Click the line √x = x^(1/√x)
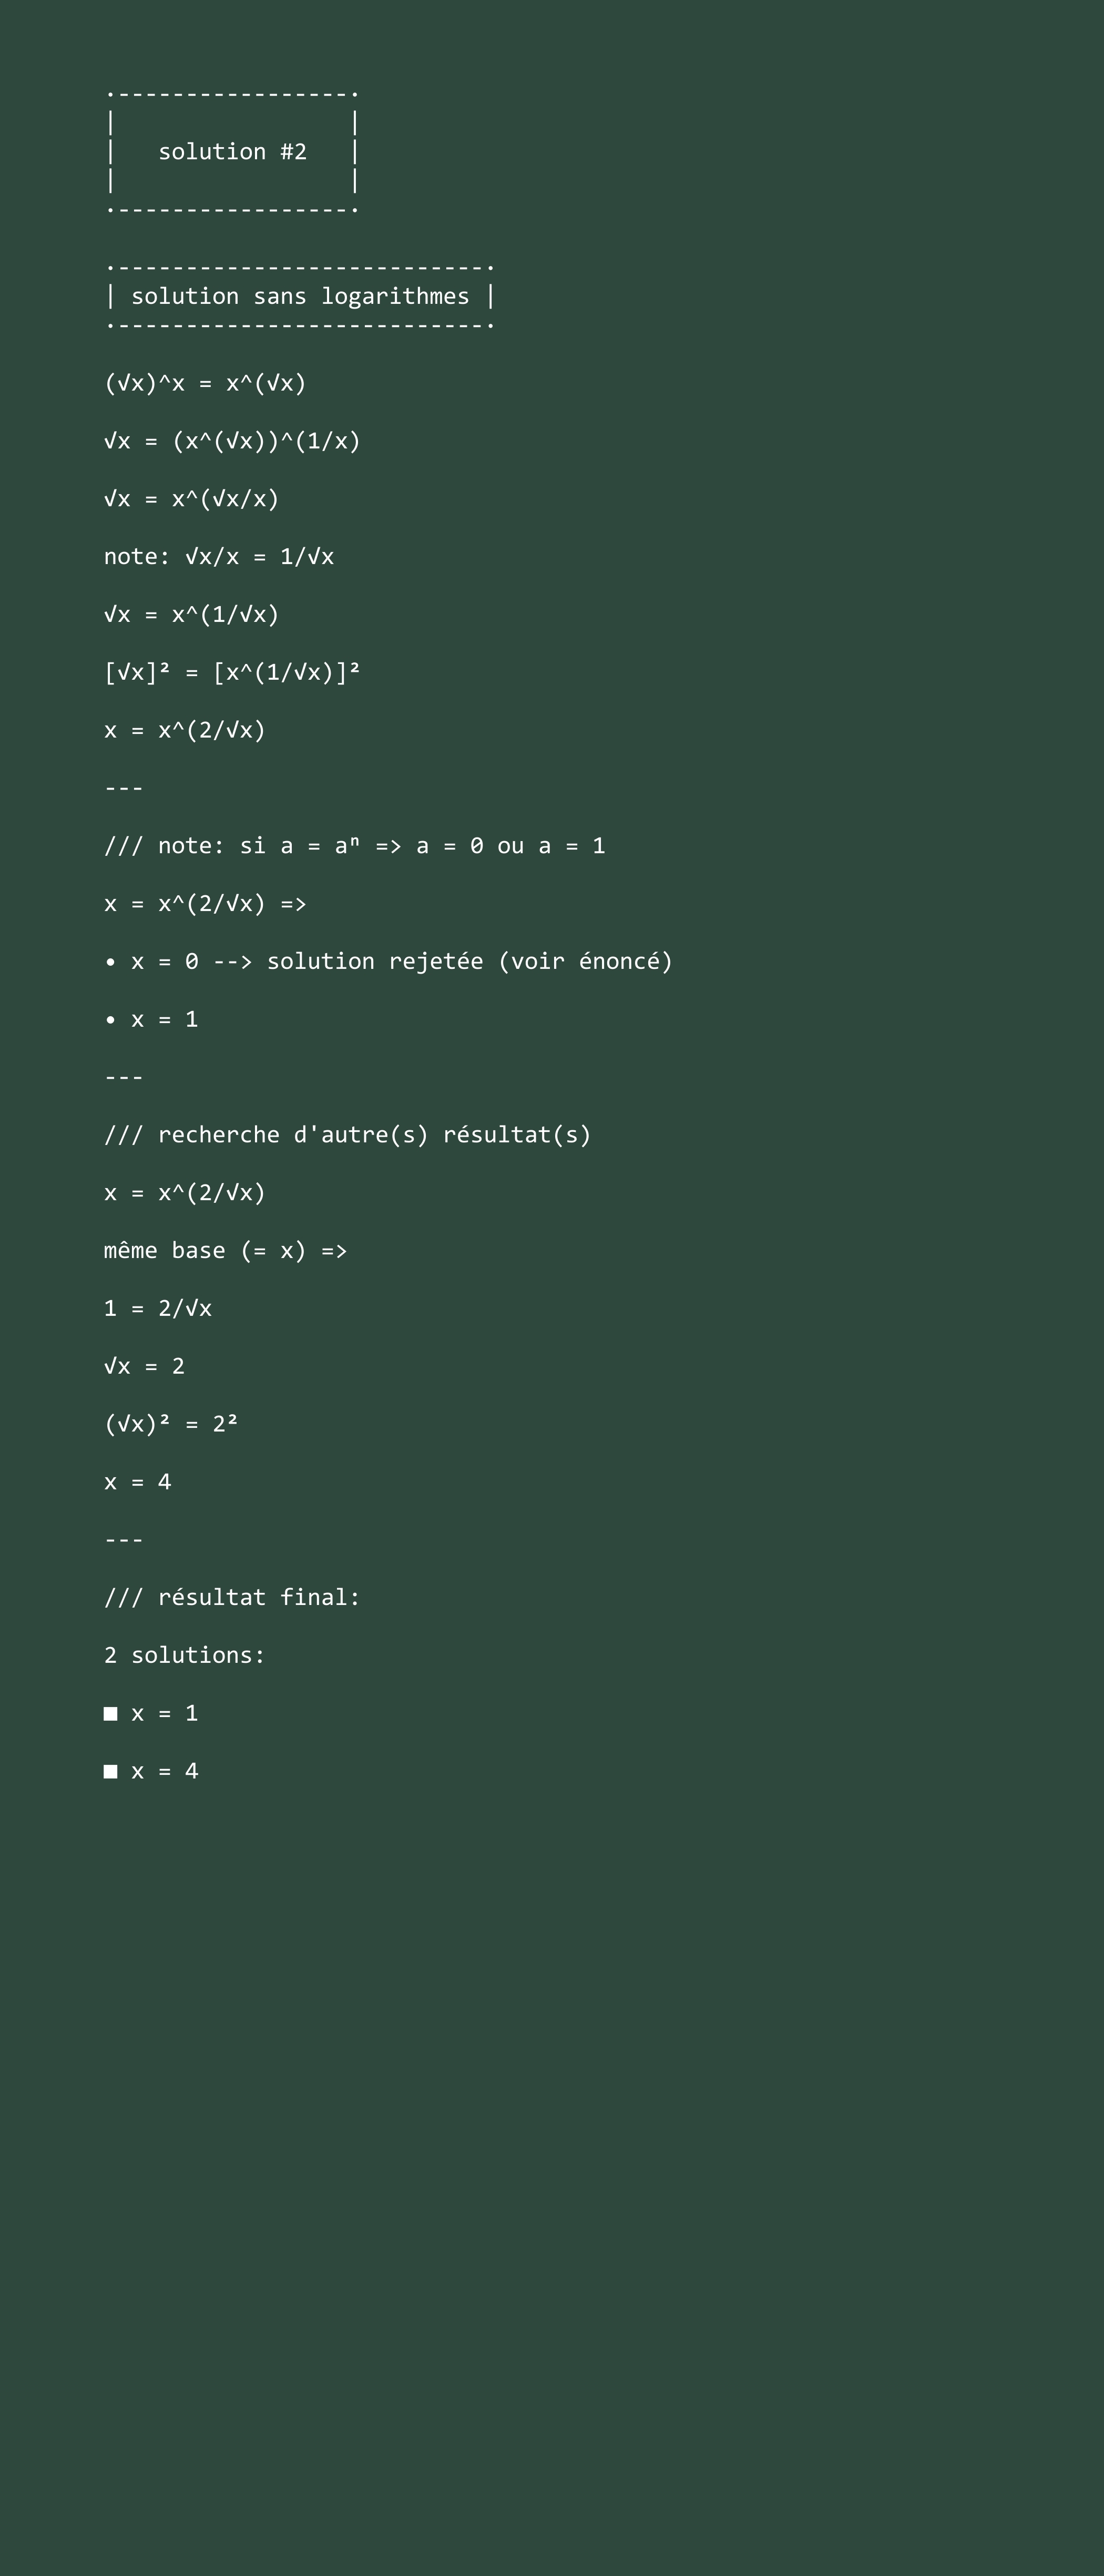This screenshot has width=1104, height=2576. [x=191, y=614]
